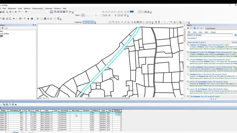The width and height of the screenshot is (237, 133).
Task: Choose the Select Elements arrow tool
Action: click(28, 19)
